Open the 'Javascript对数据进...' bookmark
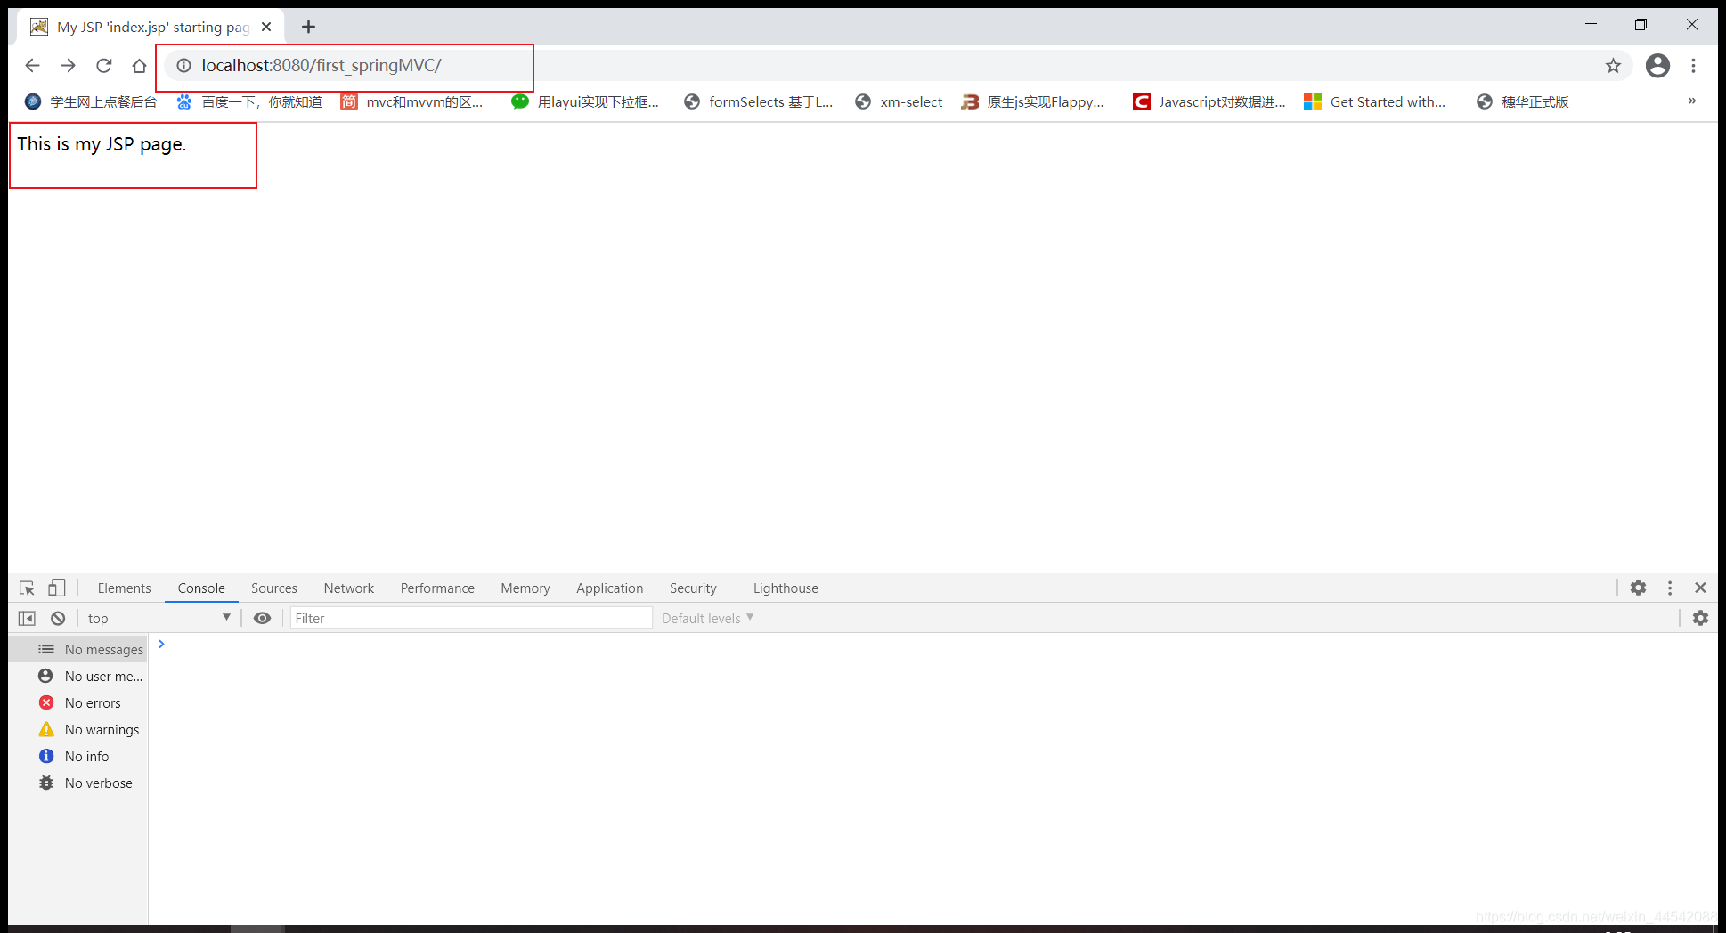1726x933 pixels. click(x=1209, y=101)
